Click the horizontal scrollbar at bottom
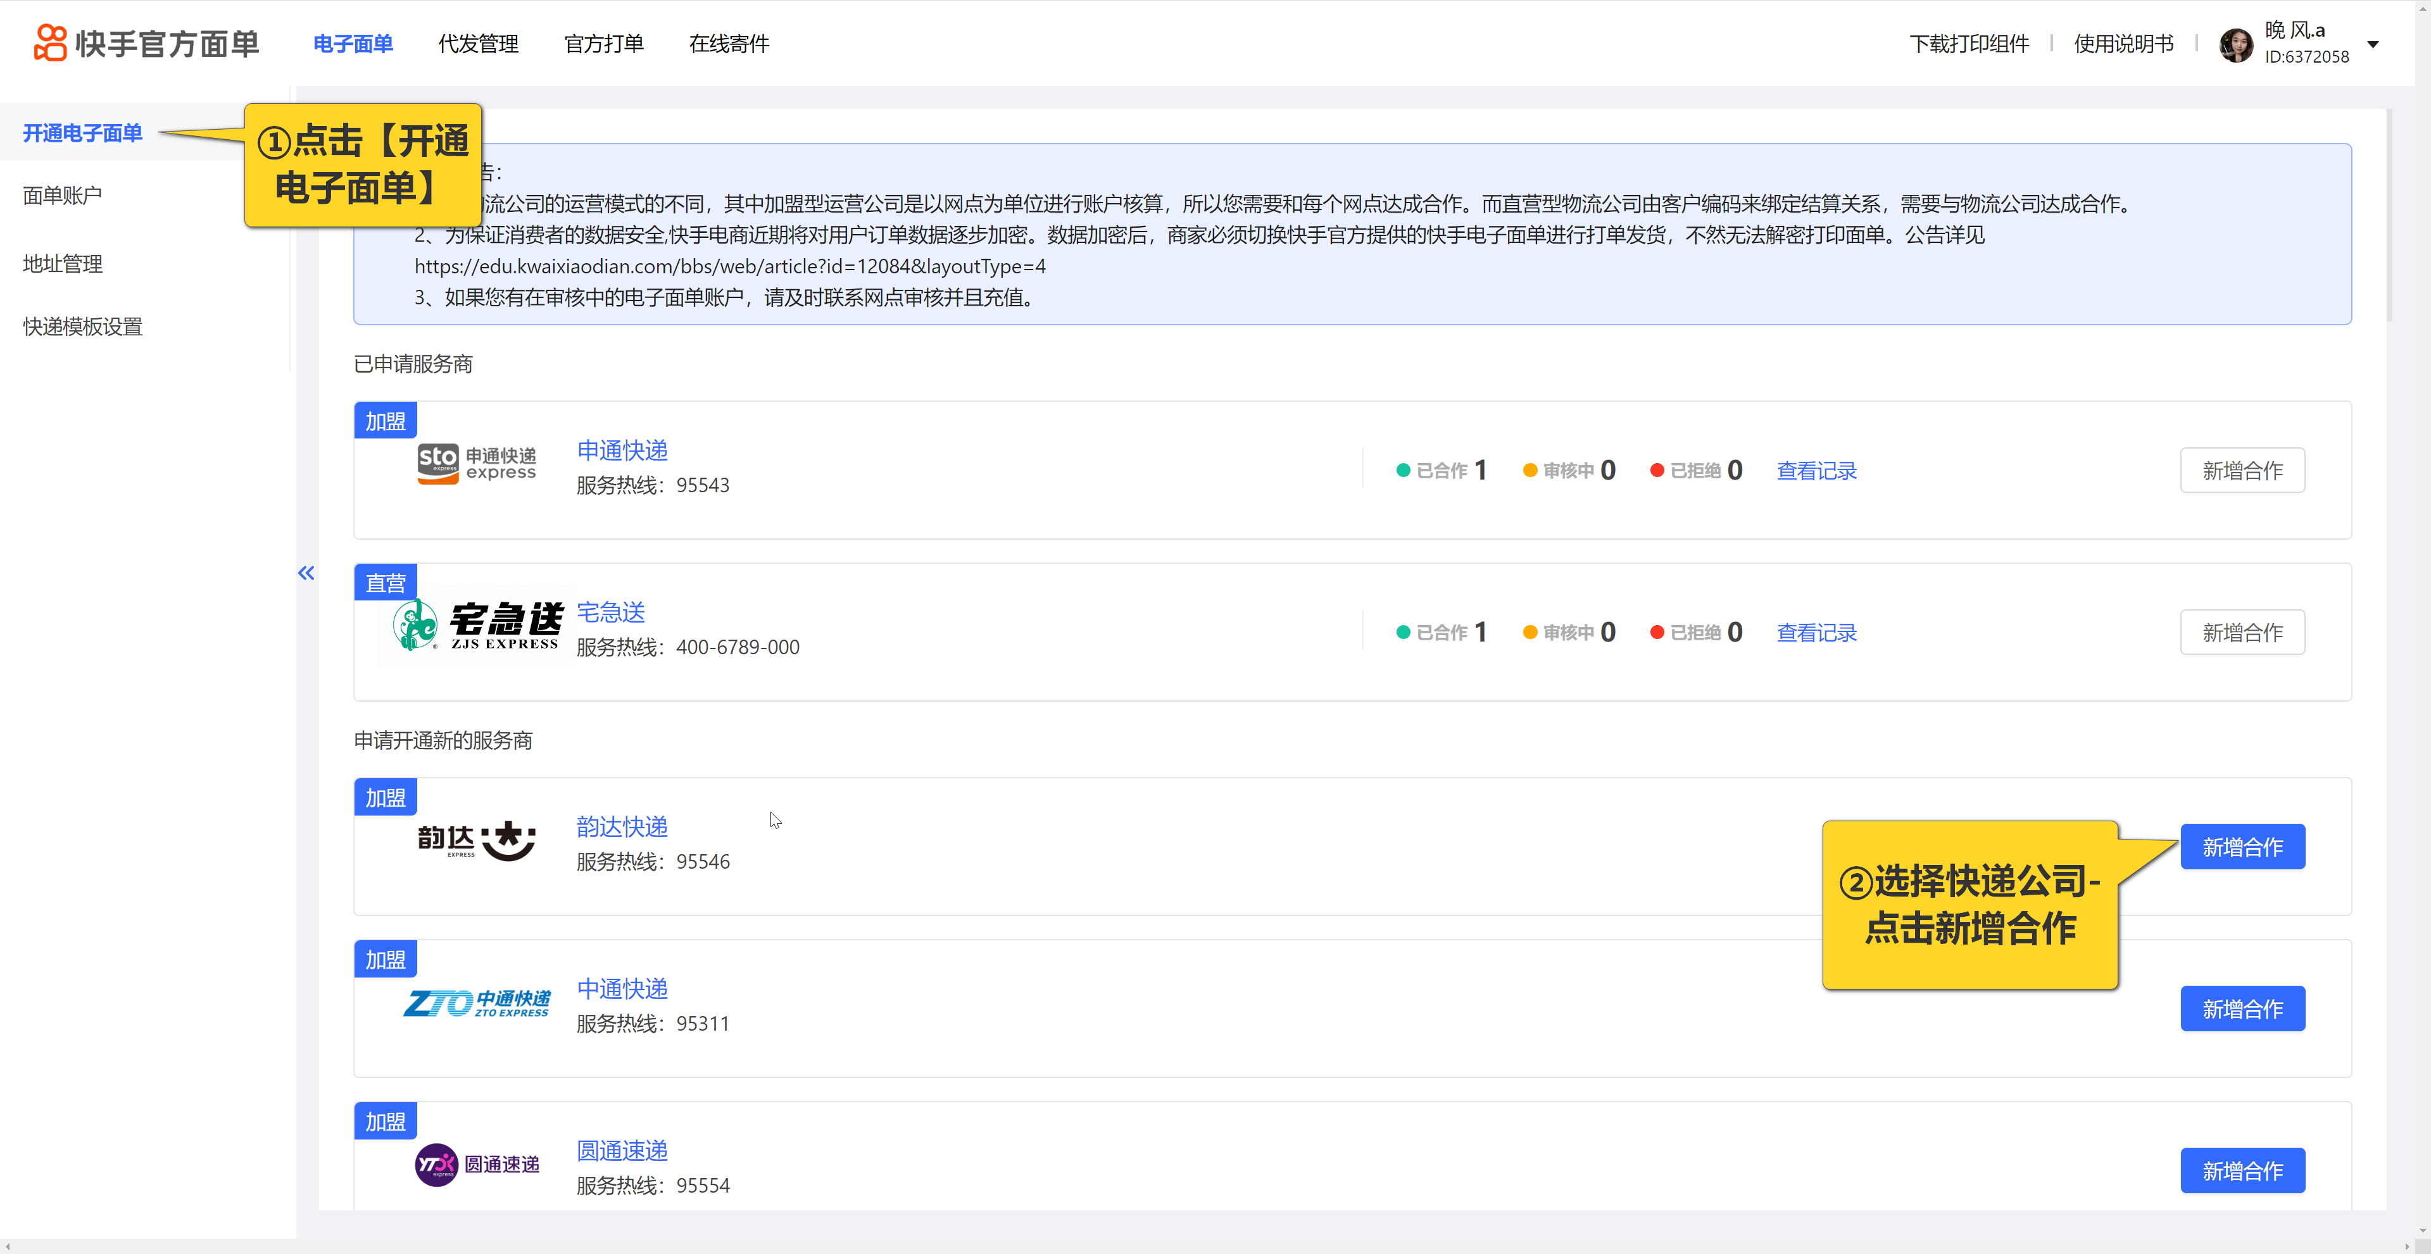The width and height of the screenshot is (2431, 1254). click(1208, 1246)
